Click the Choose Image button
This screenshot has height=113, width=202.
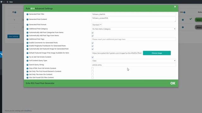click(157, 53)
